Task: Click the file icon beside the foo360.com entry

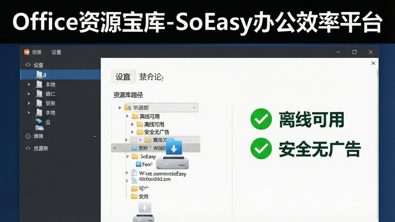Action: [135, 180]
